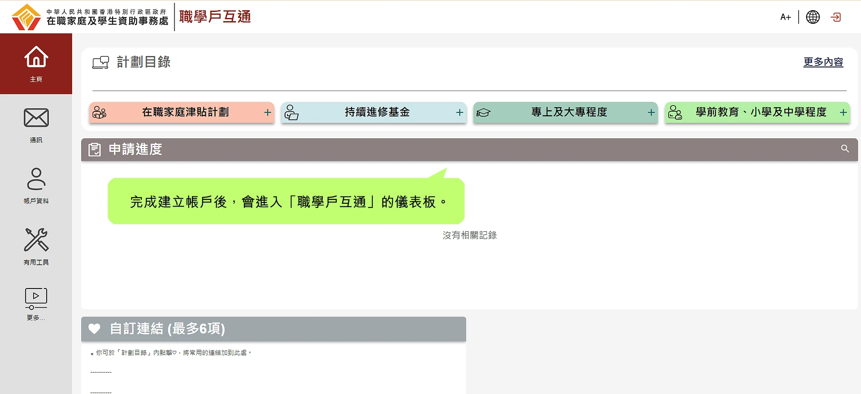Select the 專上及大專程度 category label
Image resolution: width=861 pixels, height=394 pixels.
point(569,112)
